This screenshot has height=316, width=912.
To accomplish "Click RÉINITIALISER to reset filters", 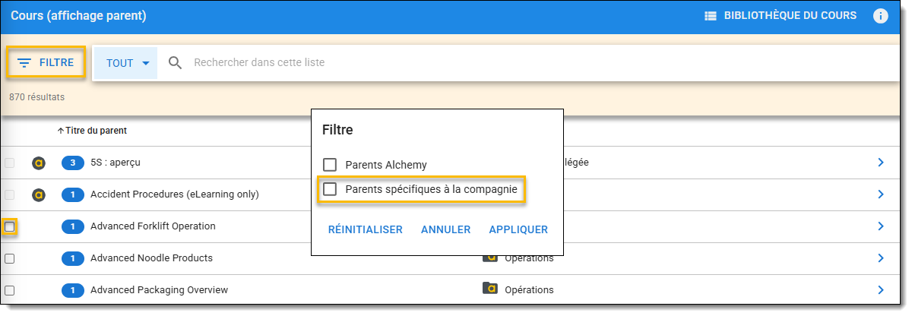I will 366,229.
